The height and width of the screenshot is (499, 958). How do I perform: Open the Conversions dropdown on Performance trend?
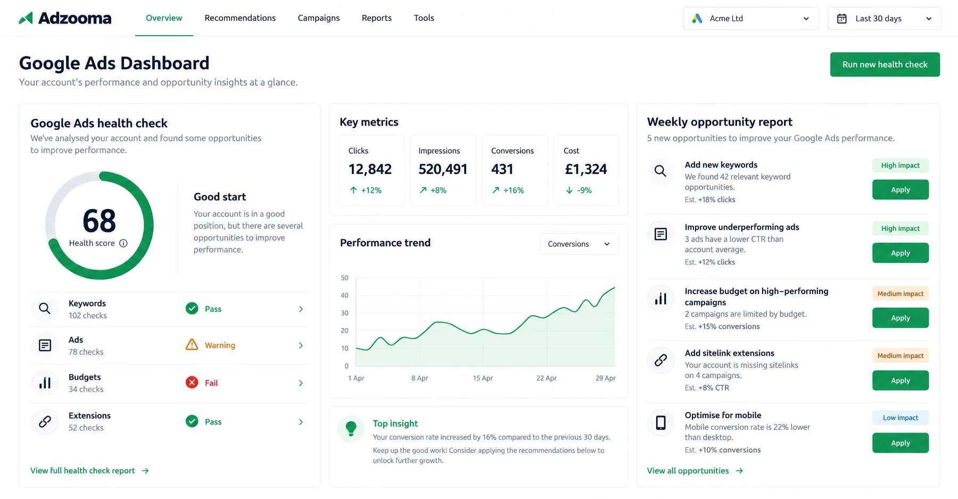579,244
